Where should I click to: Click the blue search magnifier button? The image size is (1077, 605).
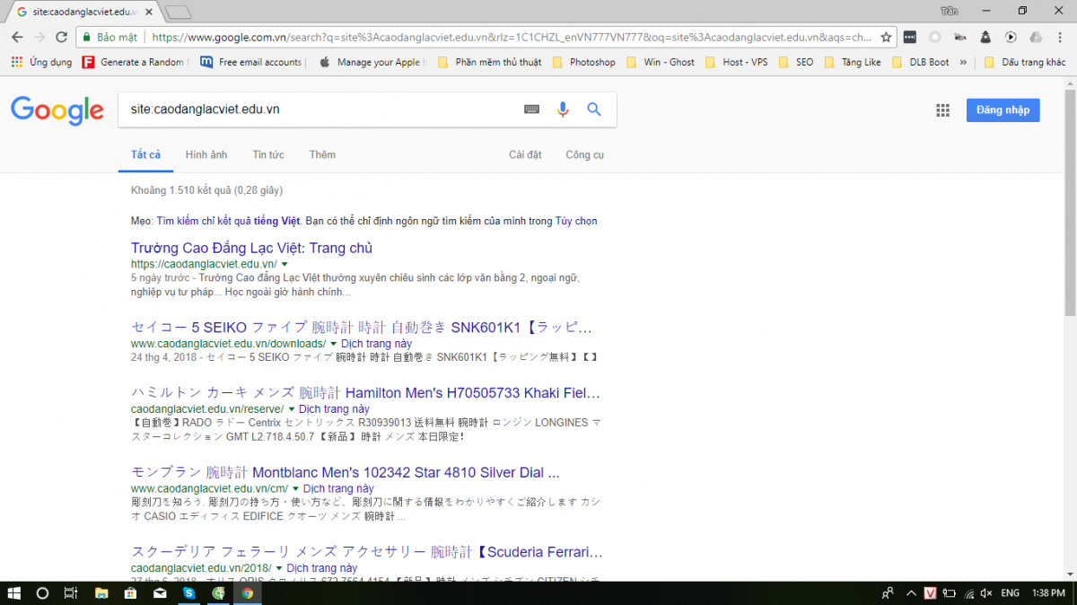click(593, 110)
